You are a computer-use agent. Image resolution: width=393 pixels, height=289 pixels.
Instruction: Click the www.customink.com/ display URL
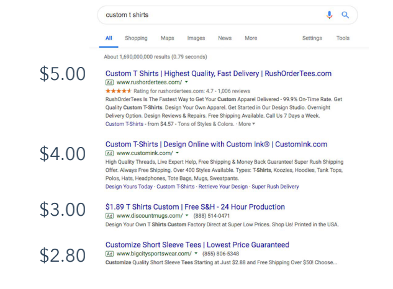coord(145,153)
